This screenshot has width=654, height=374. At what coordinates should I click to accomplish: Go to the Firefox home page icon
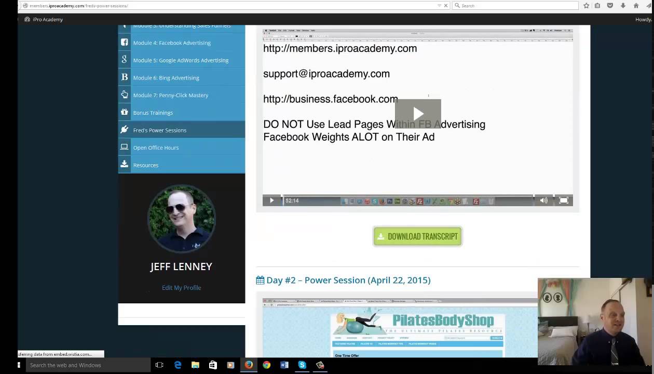(636, 6)
